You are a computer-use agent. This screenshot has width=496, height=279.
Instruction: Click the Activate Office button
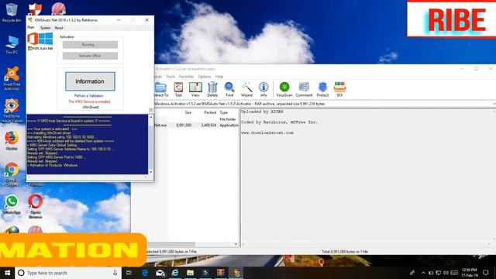[90, 56]
